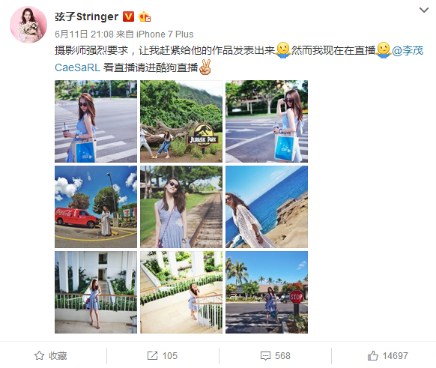The image size is (436, 368).
Task: Open the post options chevron menu
Action: point(424,10)
